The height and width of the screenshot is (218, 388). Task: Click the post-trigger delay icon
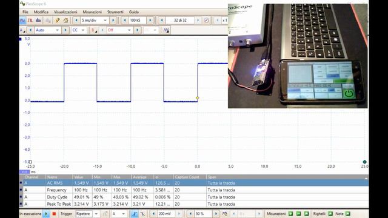coord(224,214)
